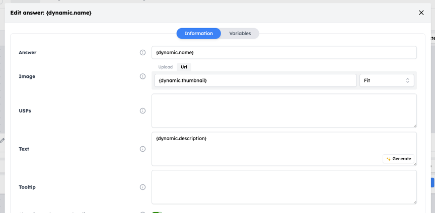Select the Url image tab
The height and width of the screenshot is (213, 435).
pos(184,67)
